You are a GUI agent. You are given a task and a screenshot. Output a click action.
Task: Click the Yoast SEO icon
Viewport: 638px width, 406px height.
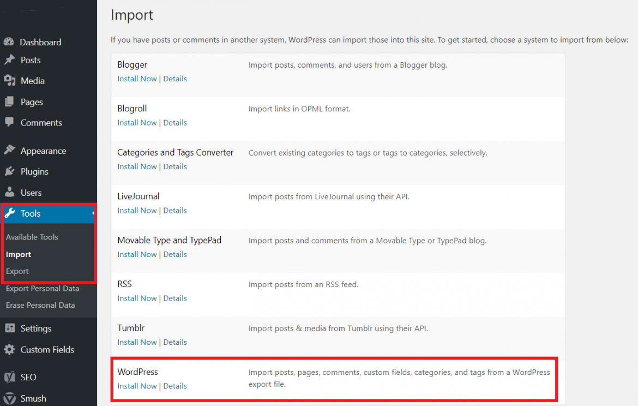(x=11, y=377)
